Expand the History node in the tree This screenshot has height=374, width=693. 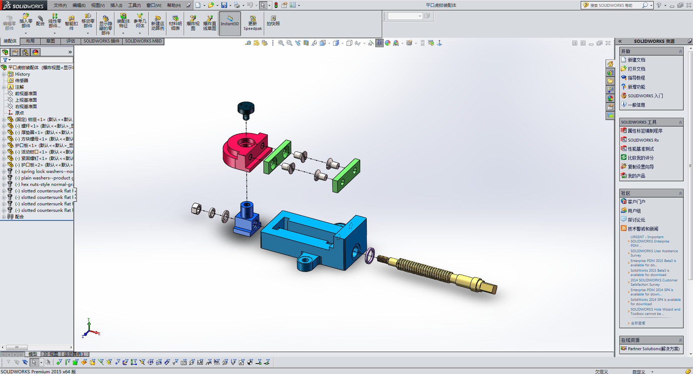[x=4, y=74]
